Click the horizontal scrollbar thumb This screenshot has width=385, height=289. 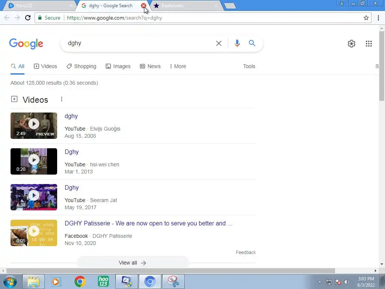click(x=171, y=271)
